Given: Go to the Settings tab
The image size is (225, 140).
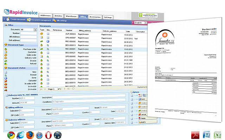Looking at the screenshot, I should (x=108, y=17).
